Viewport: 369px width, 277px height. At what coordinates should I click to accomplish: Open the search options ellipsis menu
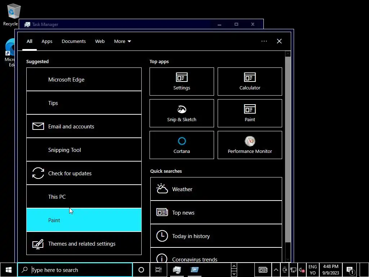pyautogui.click(x=264, y=41)
